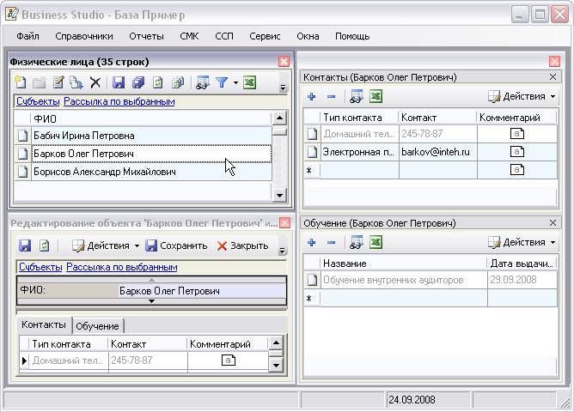This screenshot has width=574, height=412.
Task: Click the ФИО column header
Action: (151, 118)
